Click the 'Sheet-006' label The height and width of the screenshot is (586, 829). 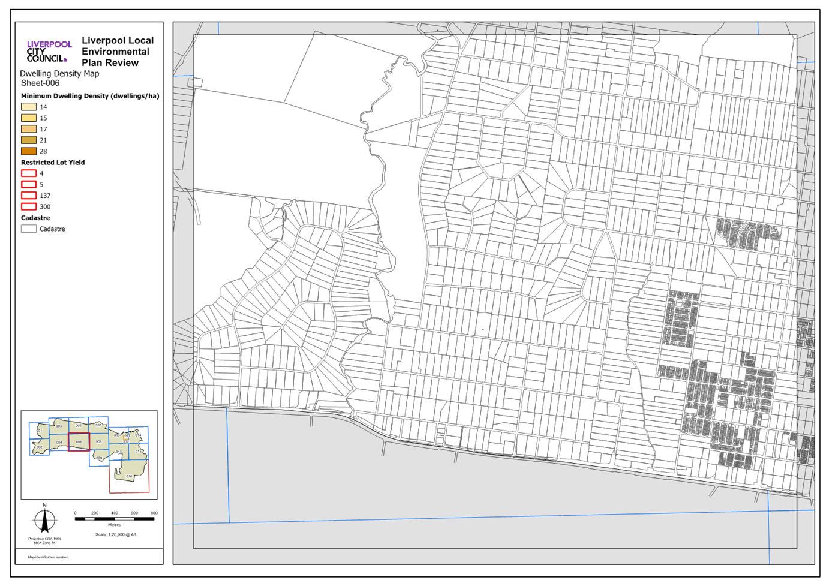40,83
